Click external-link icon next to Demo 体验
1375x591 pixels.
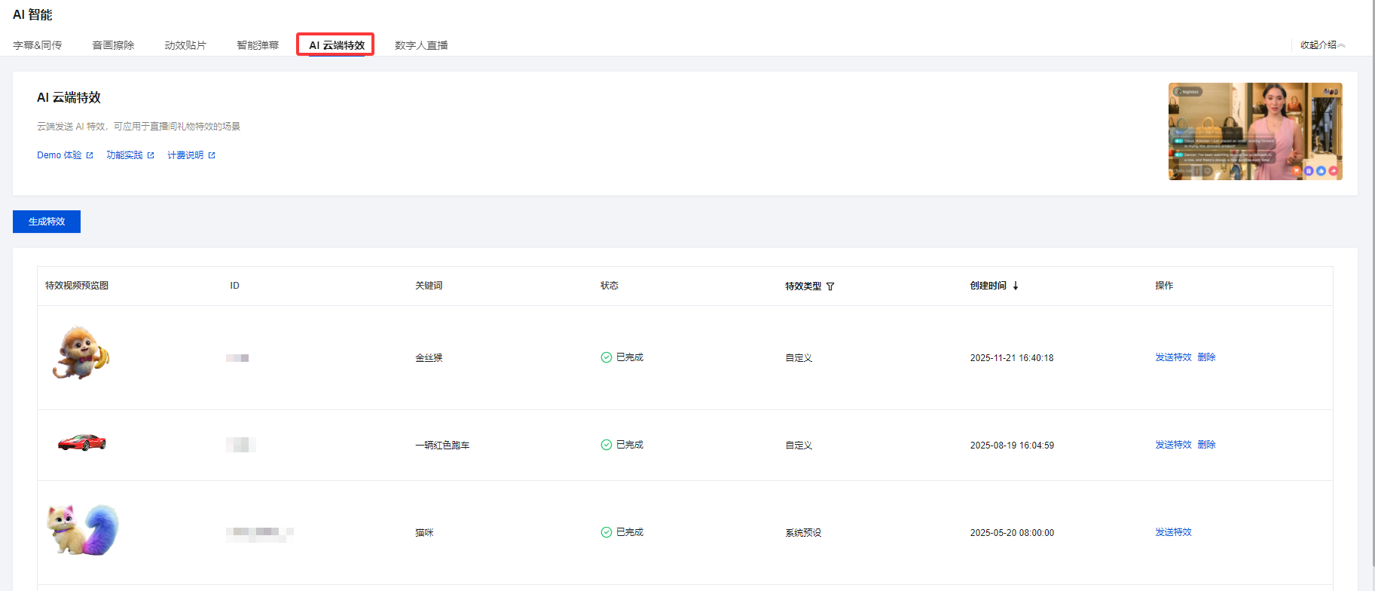[x=90, y=155]
